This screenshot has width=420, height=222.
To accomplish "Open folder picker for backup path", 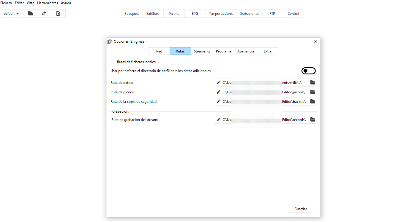I will click(x=312, y=101).
